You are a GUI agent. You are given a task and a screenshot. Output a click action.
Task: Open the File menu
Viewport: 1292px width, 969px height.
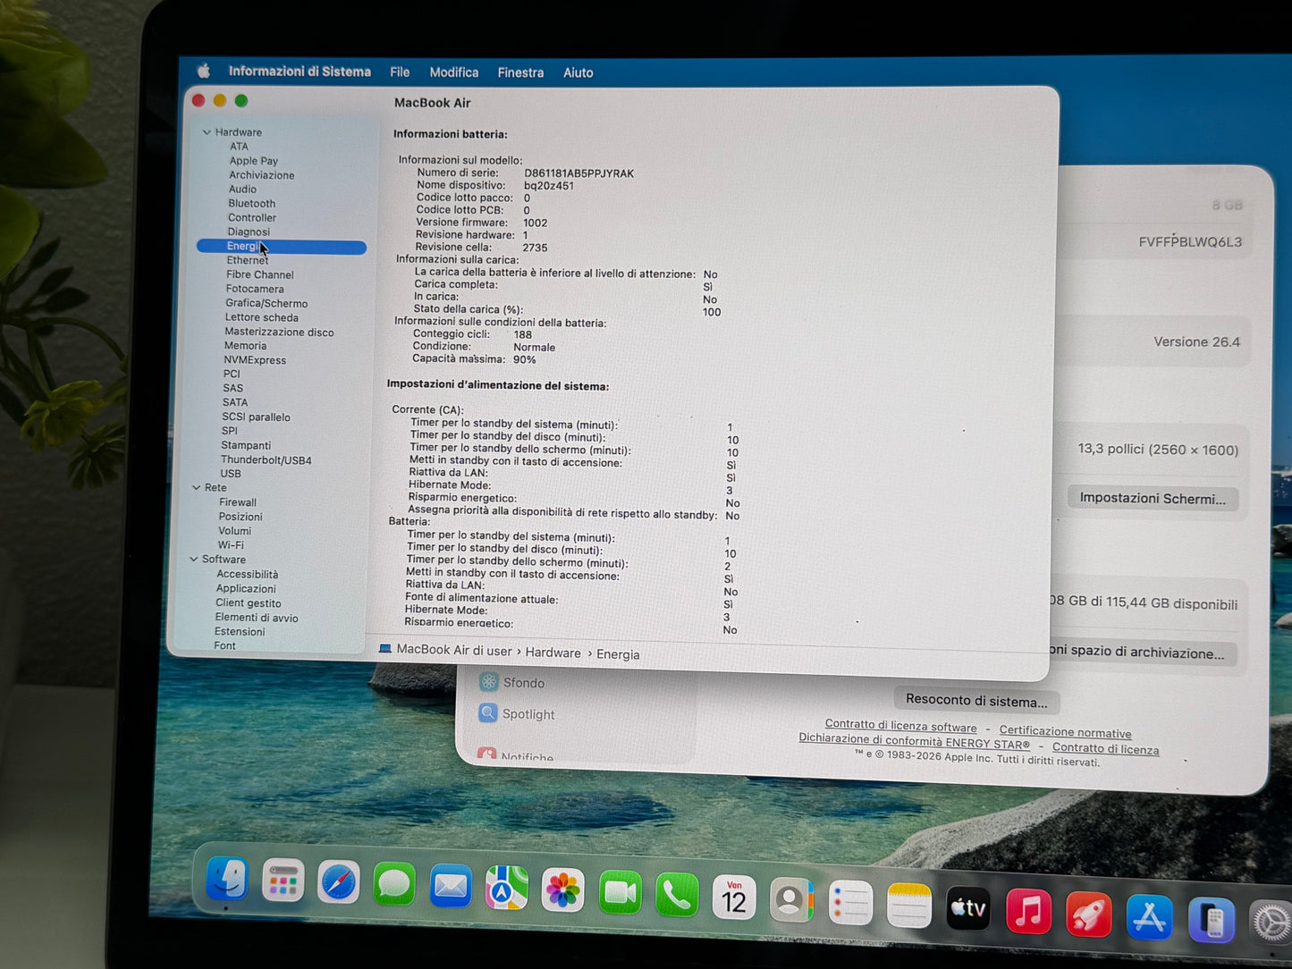(x=400, y=72)
